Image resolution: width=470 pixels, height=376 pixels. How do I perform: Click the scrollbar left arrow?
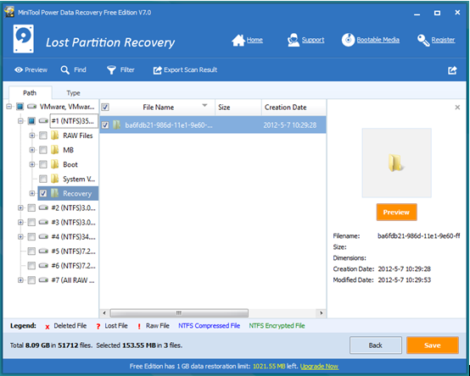(104, 312)
